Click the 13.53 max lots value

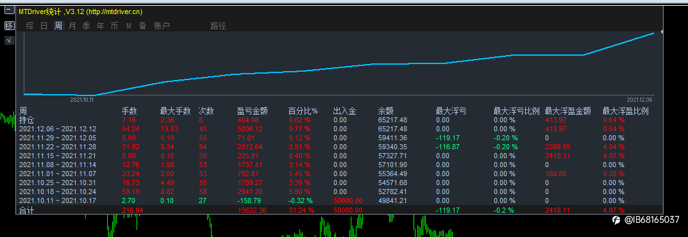[169, 129]
